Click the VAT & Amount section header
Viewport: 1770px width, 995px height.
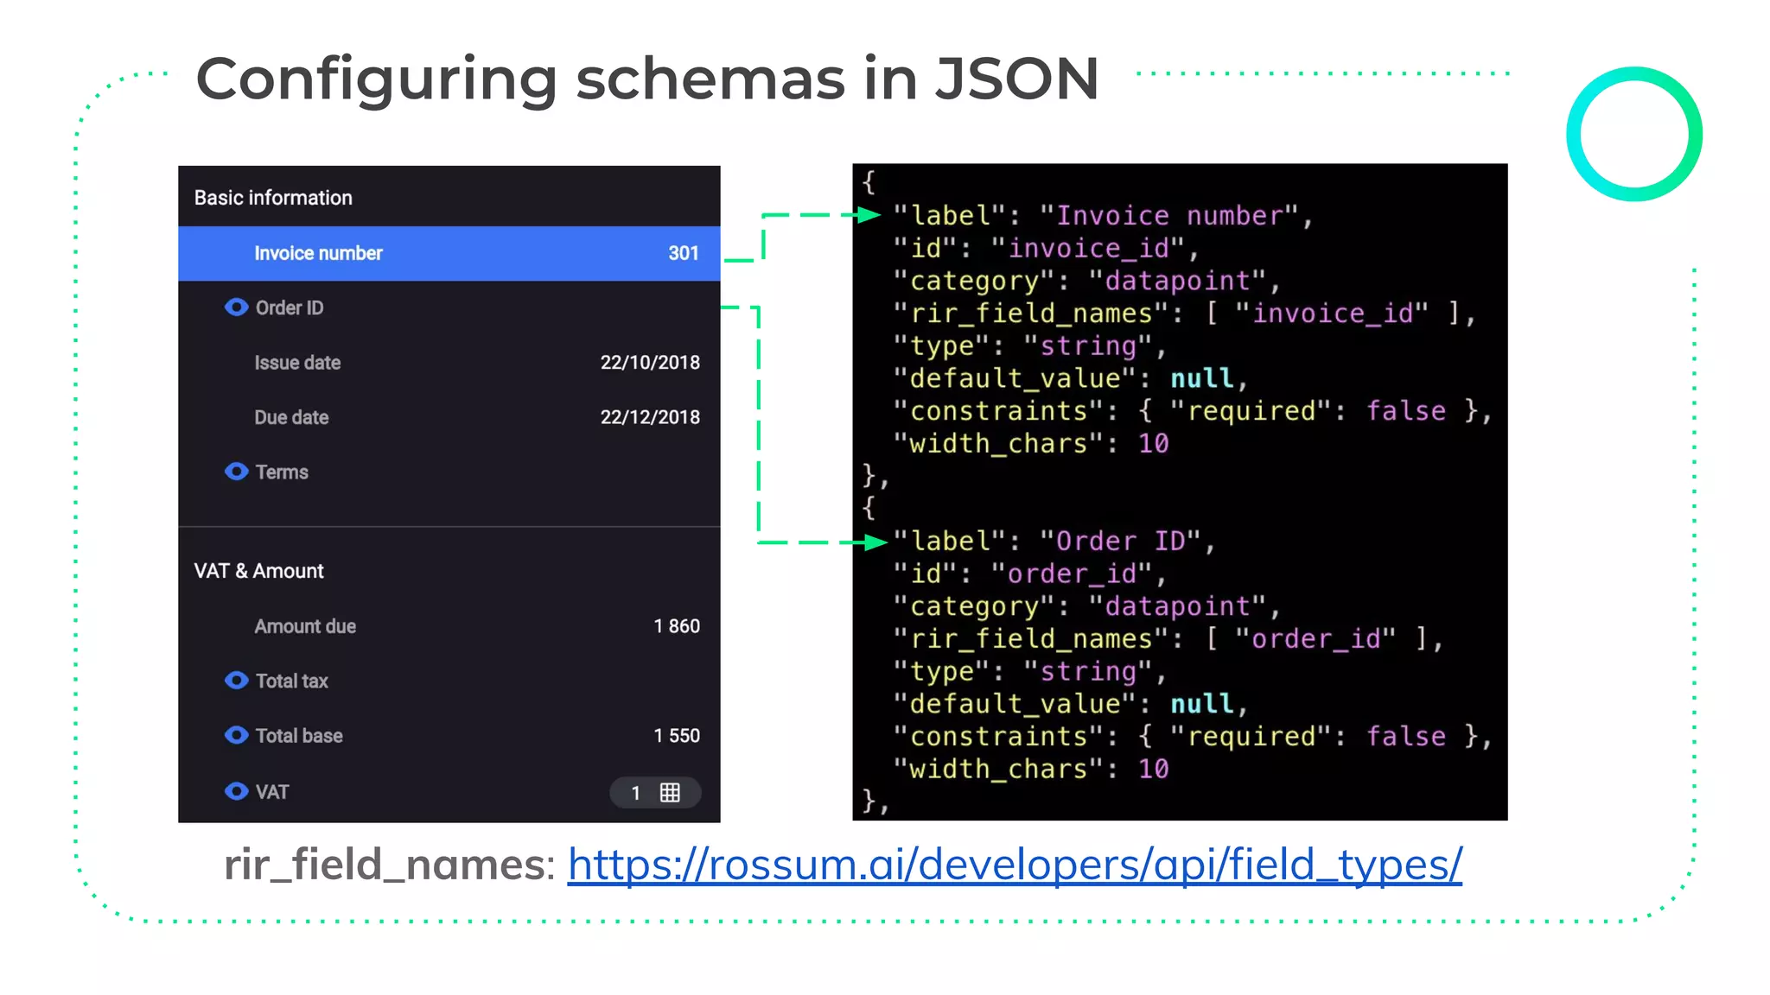tap(258, 571)
